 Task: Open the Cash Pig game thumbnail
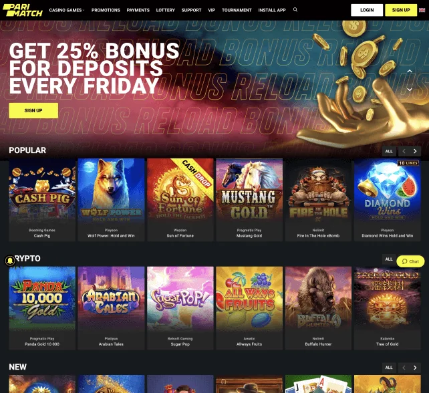click(x=42, y=200)
